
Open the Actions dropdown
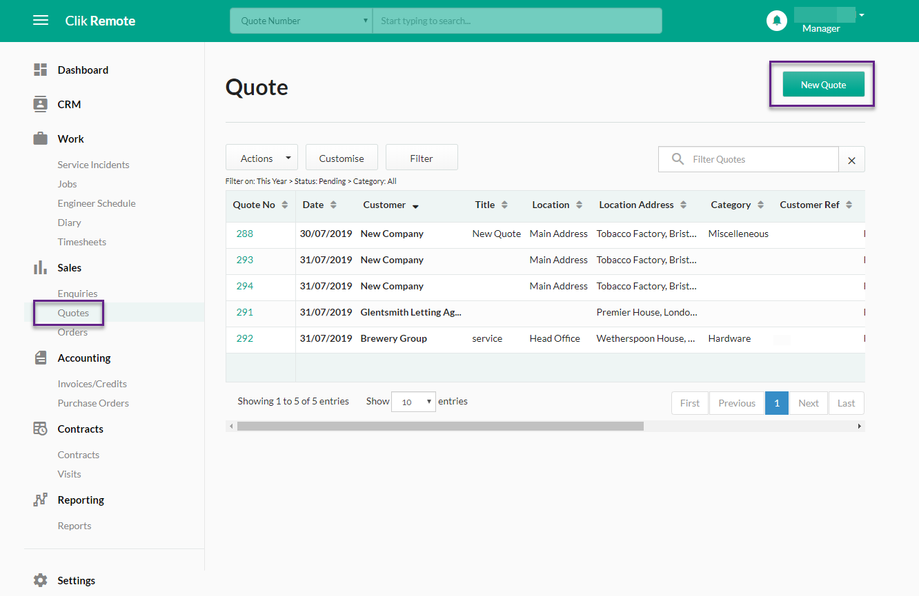point(261,158)
